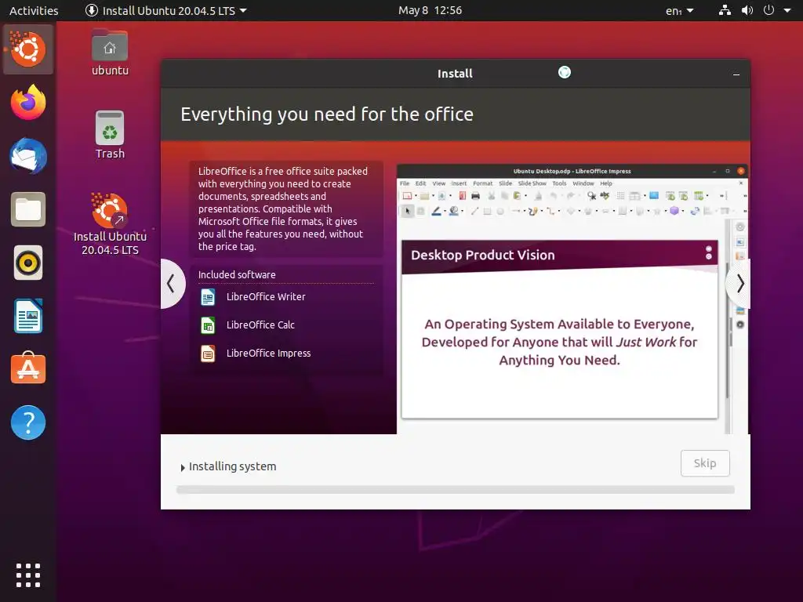Open the clock and calendar menu
This screenshot has height=602, width=803.
coord(431,10)
